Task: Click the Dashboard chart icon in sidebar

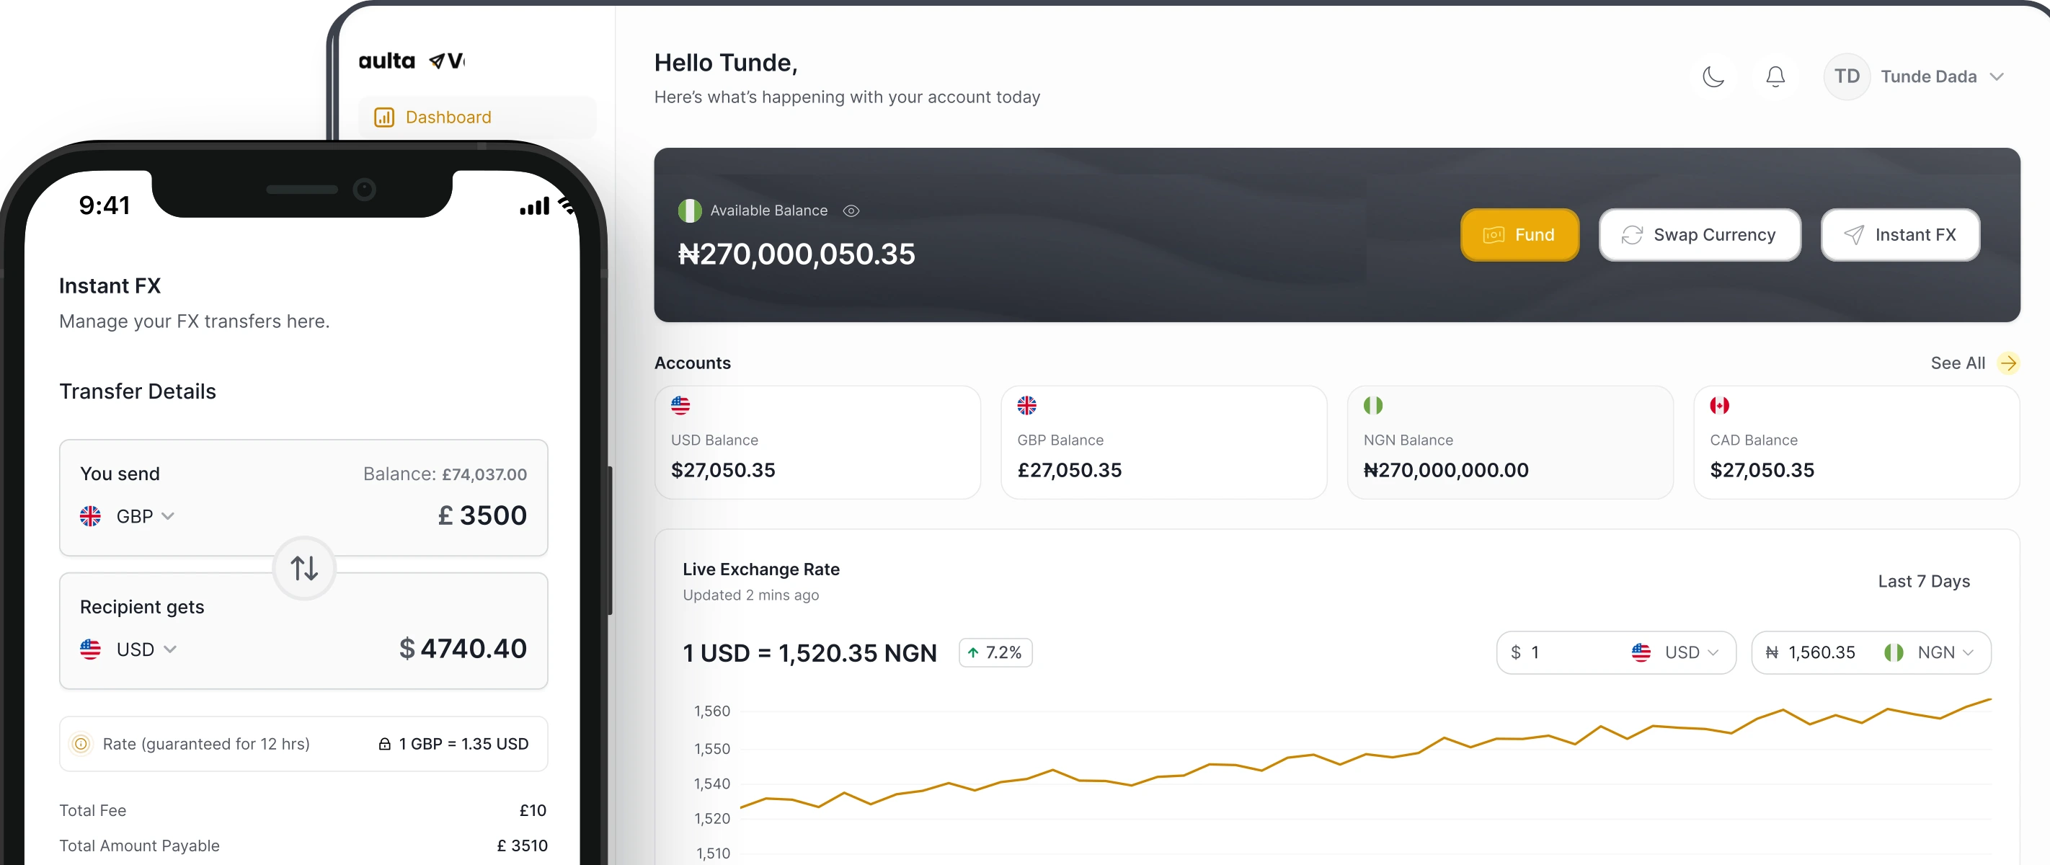Action: tap(384, 117)
